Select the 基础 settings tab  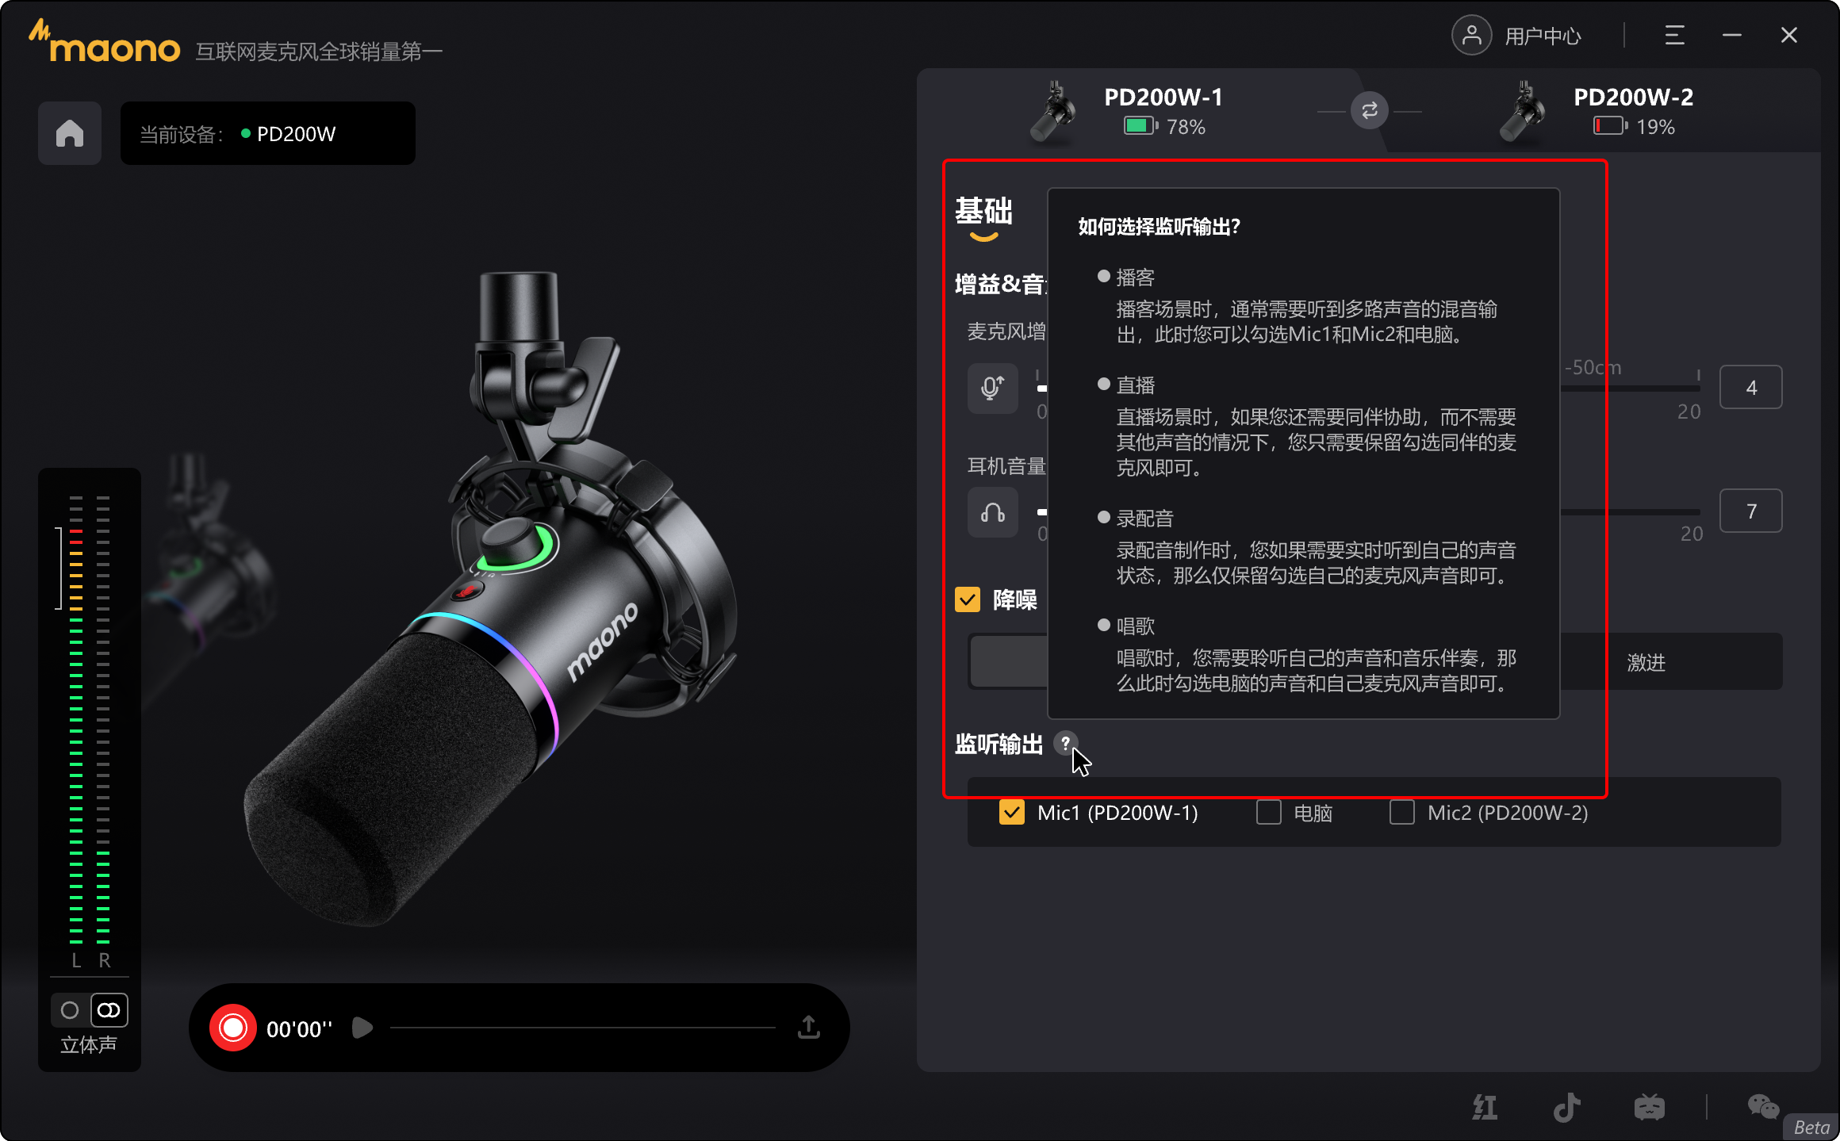983,212
